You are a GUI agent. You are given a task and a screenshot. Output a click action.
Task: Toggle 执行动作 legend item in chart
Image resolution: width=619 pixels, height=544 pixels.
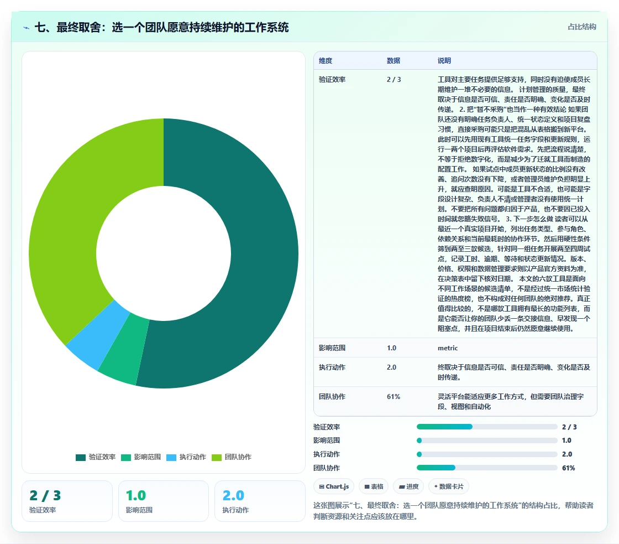tap(186, 457)
